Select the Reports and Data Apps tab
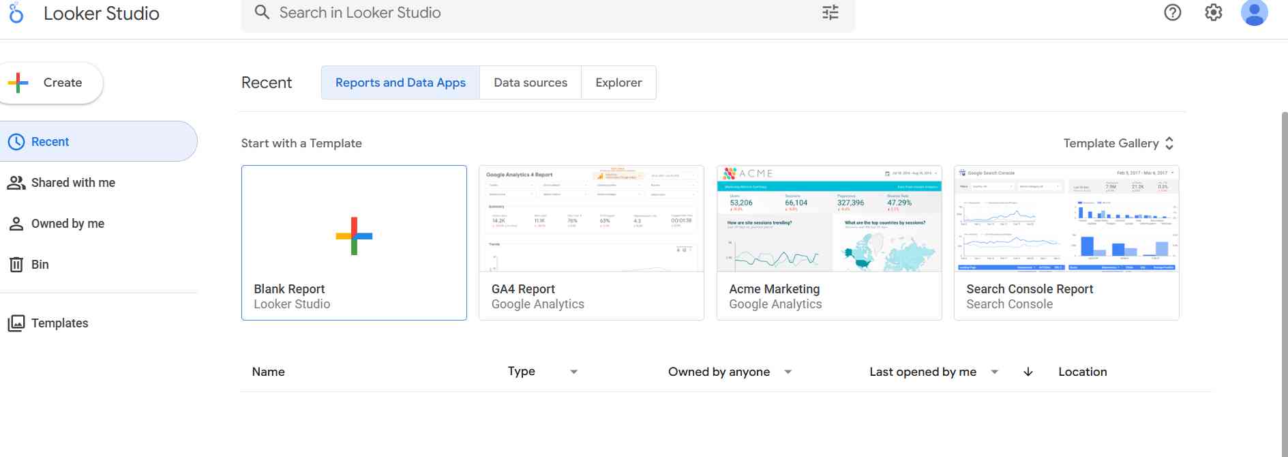Screen dimensions: 1288x457 (400, 83)
